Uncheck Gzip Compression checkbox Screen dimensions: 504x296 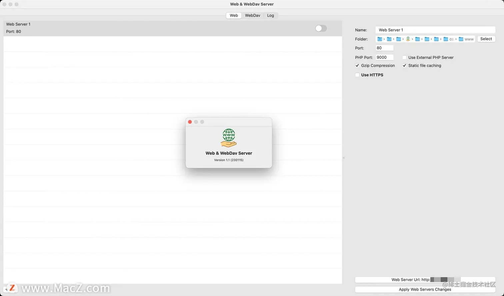pyautogui.click(x=357, y=66)
